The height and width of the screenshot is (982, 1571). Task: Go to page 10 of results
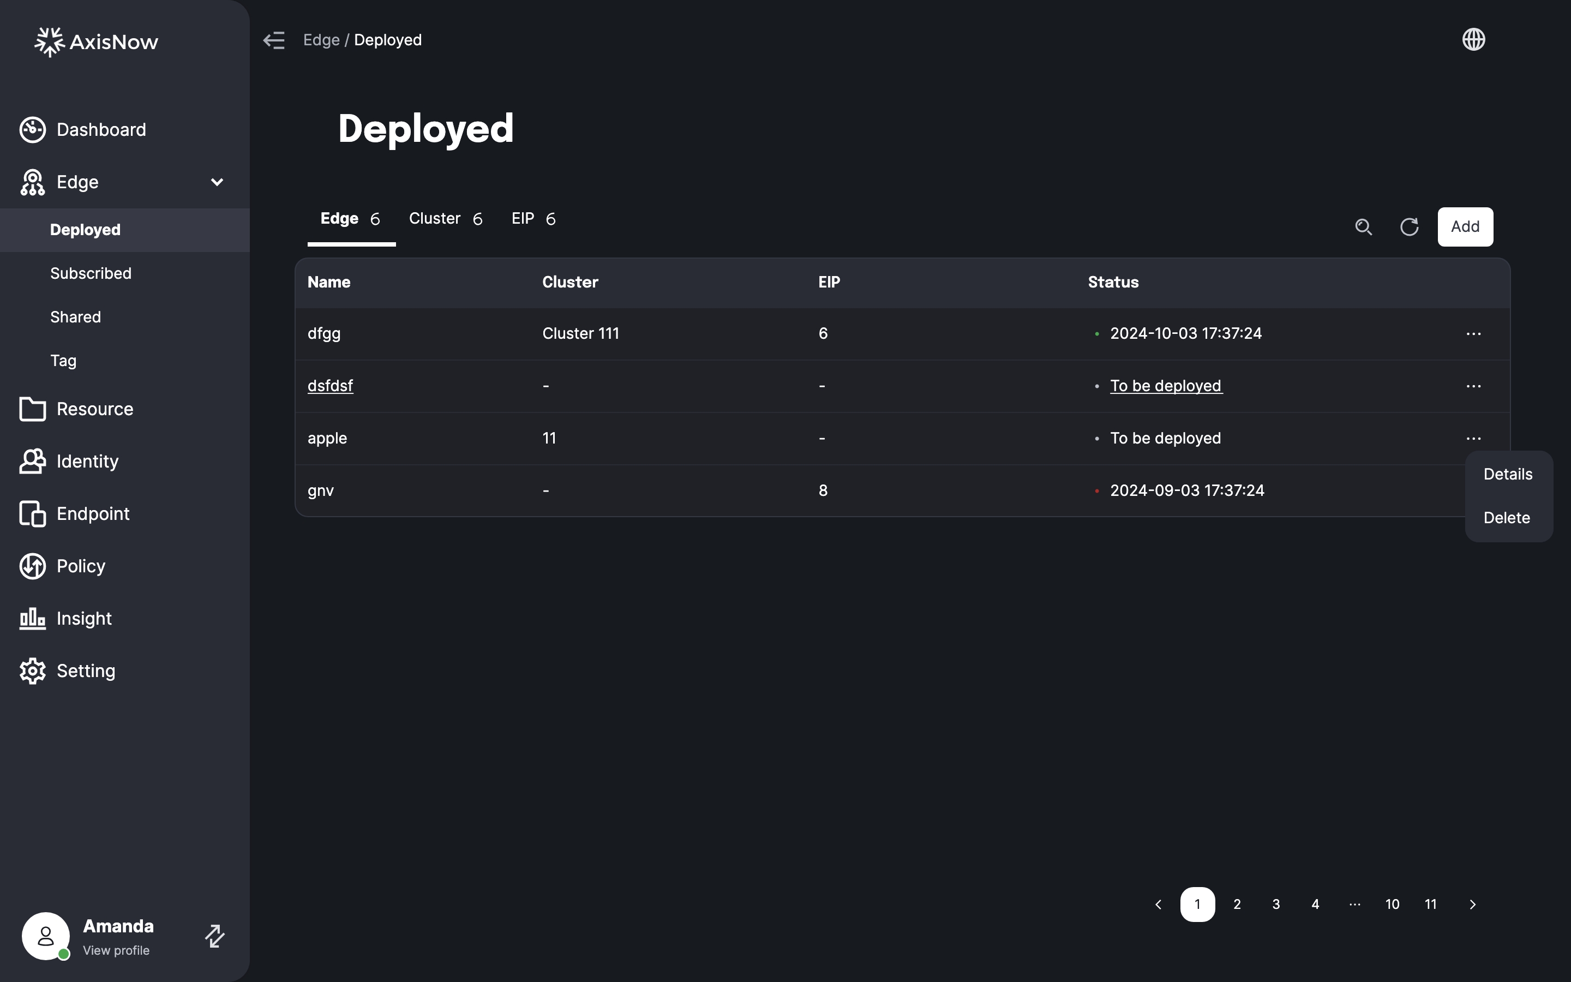(x=1393, y=903)
